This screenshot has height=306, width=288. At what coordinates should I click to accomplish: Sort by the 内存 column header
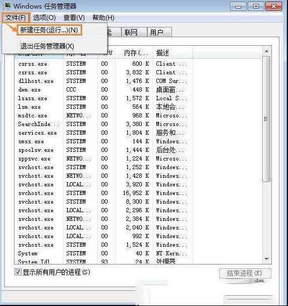(134, 53)
